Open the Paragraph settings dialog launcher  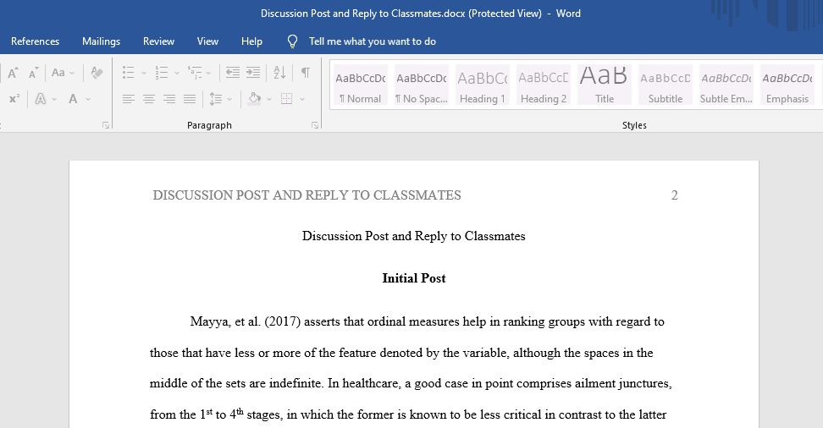point(315,125)
